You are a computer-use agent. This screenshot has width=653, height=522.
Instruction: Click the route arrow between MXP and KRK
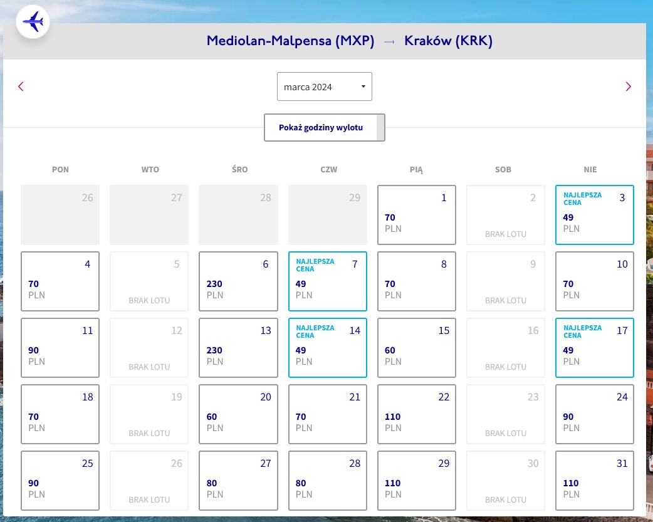[389, 41]
